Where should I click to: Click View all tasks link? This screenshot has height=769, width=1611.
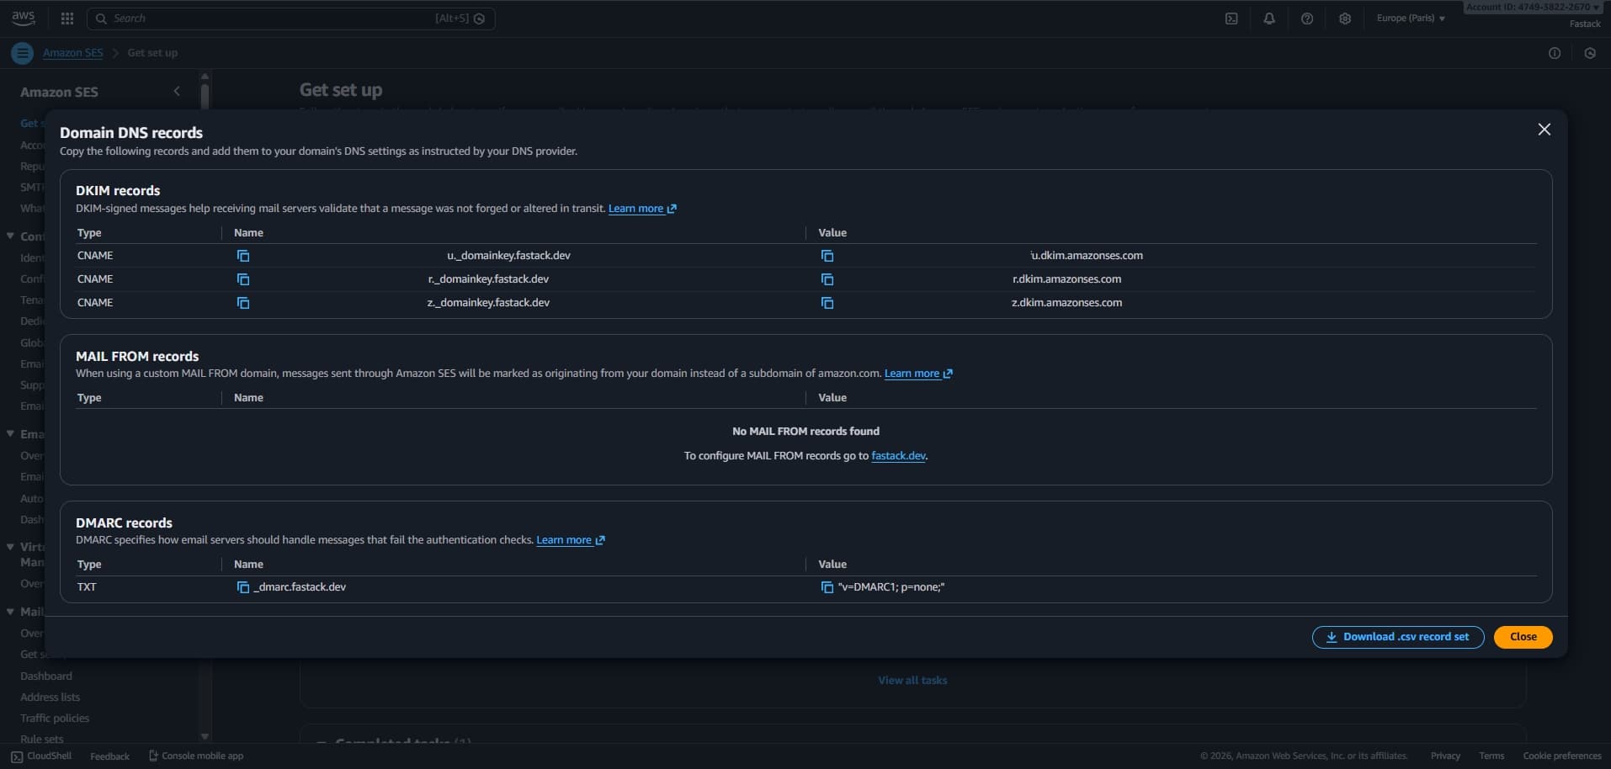(912, 681)
